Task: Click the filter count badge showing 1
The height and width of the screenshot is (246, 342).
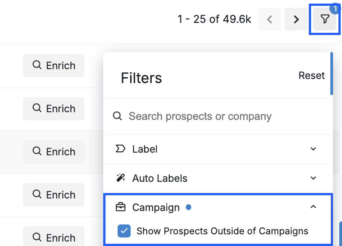Action: (335, 9)
